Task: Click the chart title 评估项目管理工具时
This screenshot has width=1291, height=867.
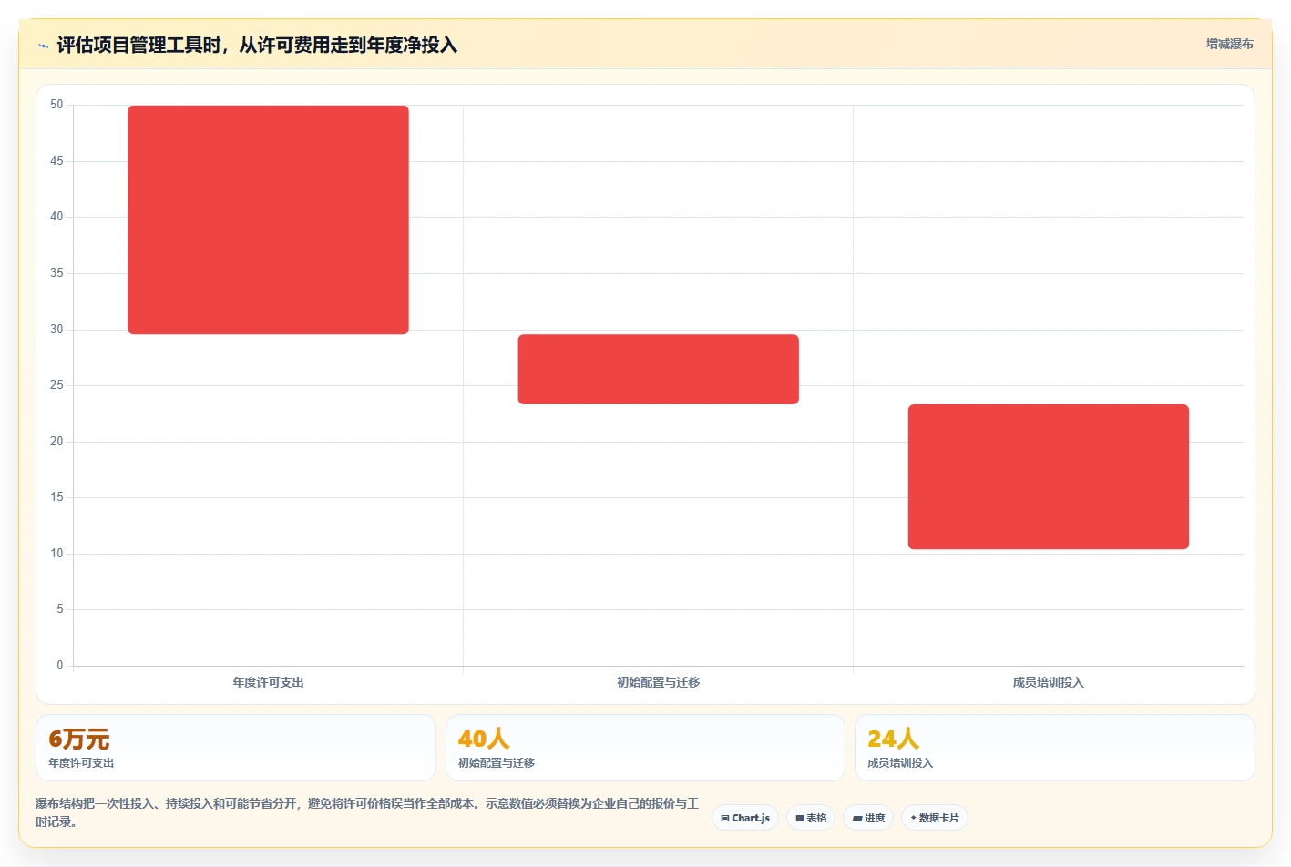Action: point(257,45)
